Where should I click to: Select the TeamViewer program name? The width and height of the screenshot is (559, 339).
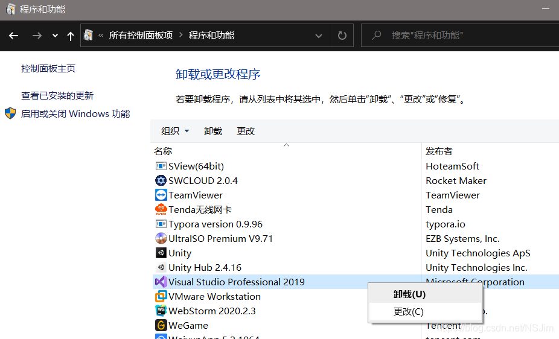(x=196, y=195)
